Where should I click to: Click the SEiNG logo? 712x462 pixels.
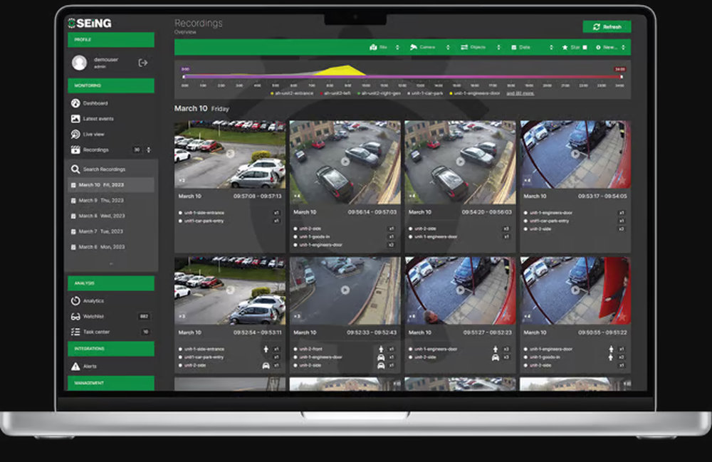point(90,23)
